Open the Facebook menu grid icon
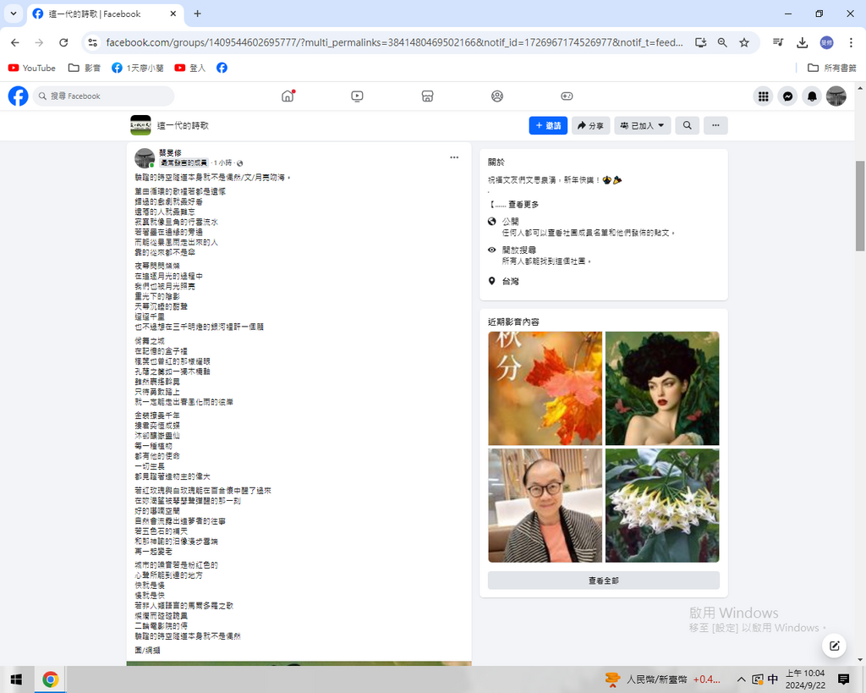The image size is (866, 693). tap(763, 96)
